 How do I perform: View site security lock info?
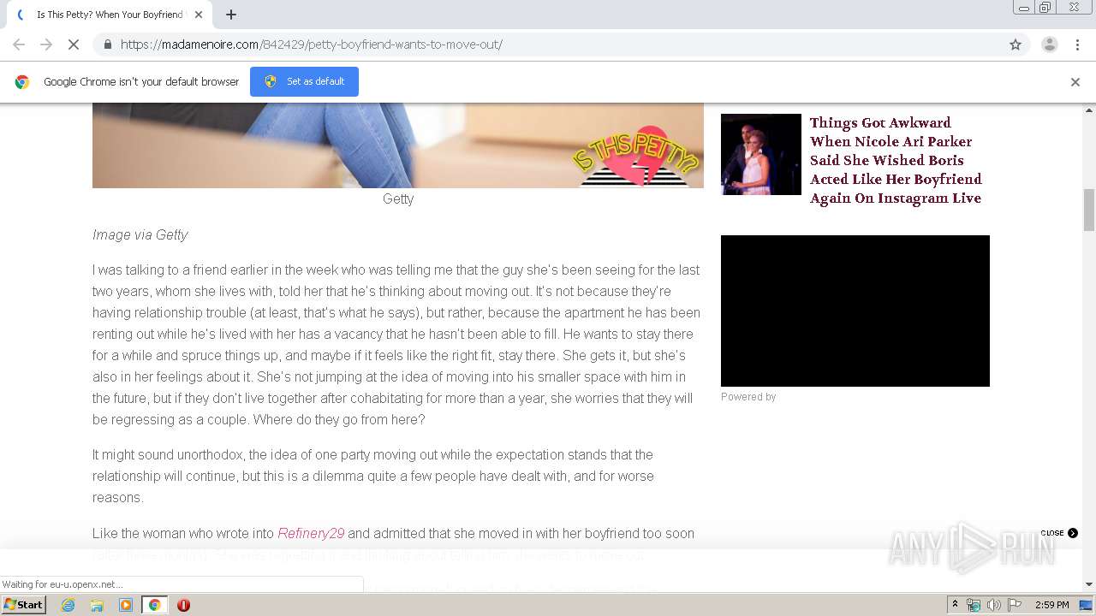[x=107, y=44]
